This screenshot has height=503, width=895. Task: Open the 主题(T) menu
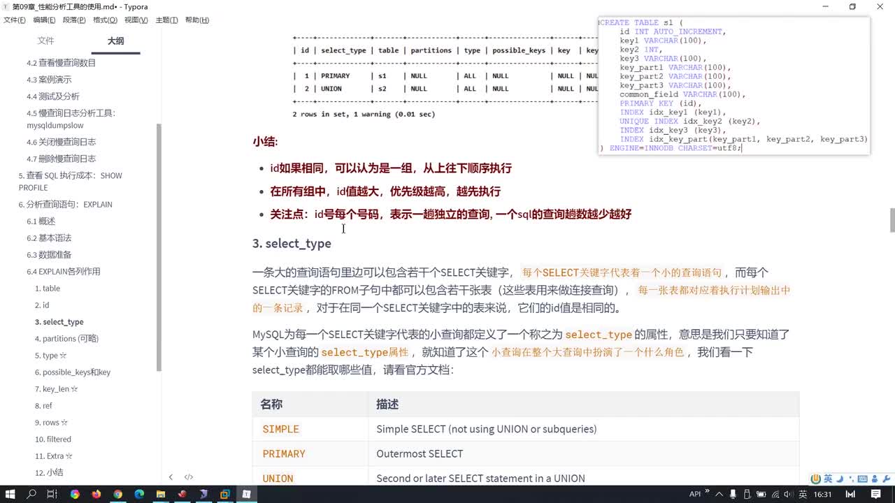click(x=166, y=20)
